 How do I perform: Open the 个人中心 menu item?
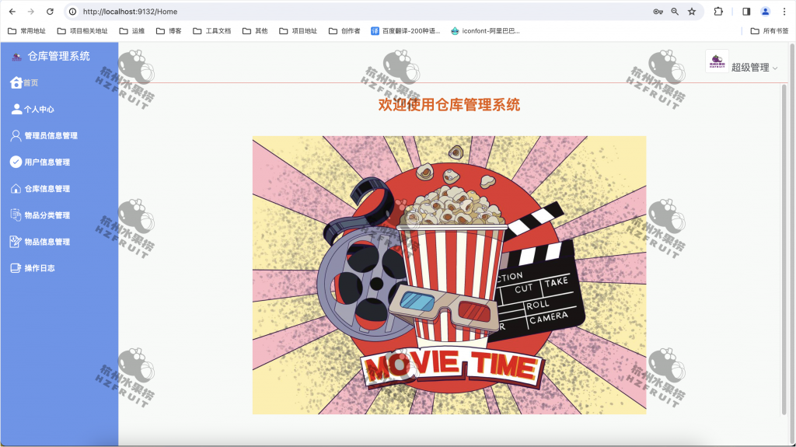(x=59, y=109)
